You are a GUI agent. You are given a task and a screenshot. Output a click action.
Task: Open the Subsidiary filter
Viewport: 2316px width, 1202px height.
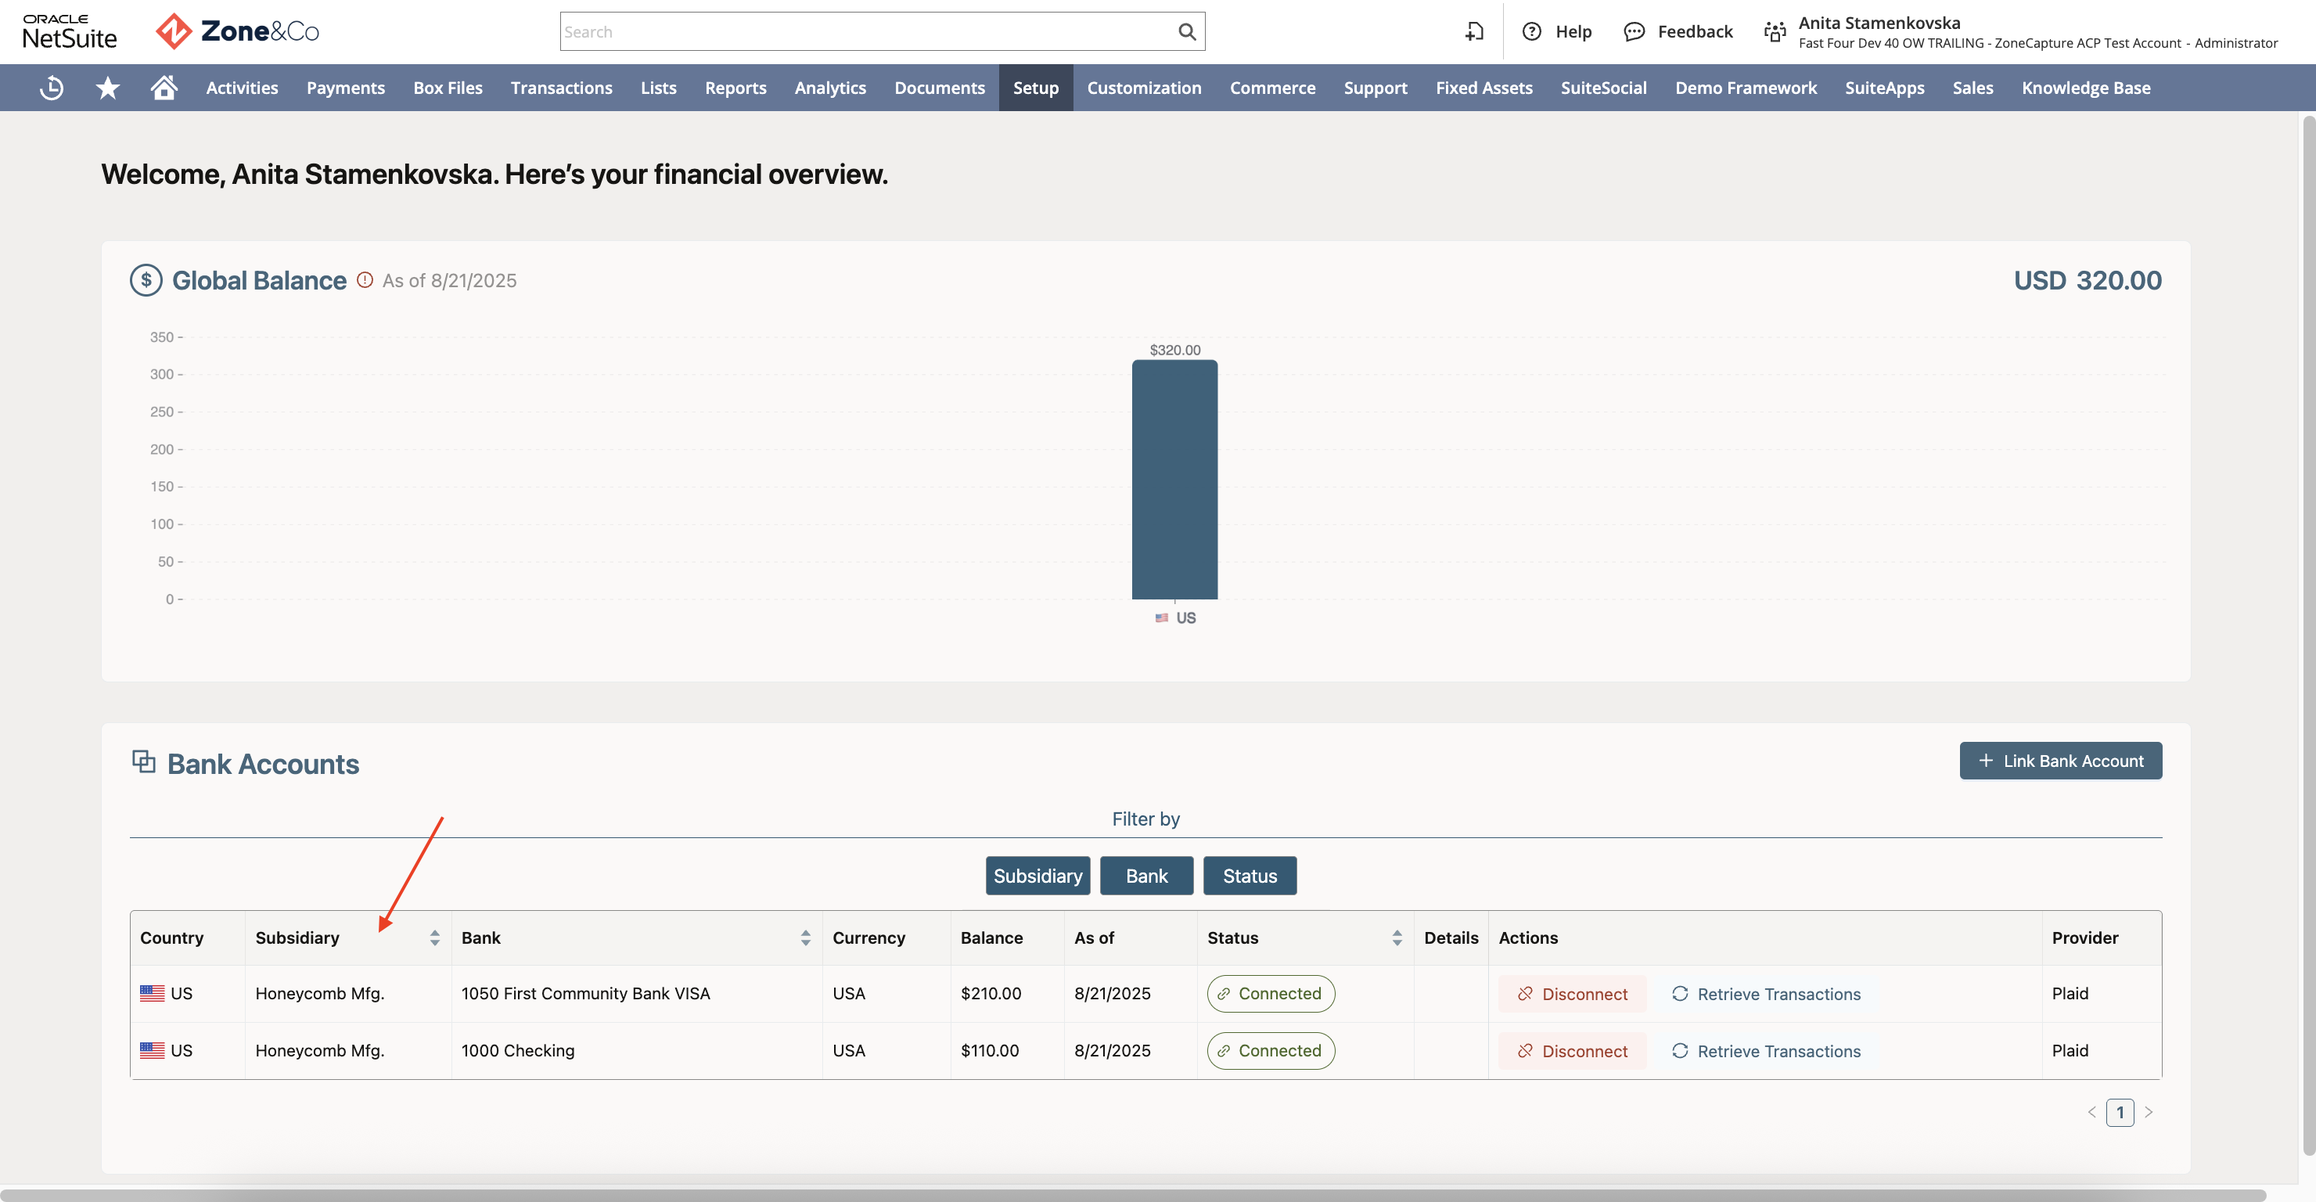tap(1038, 876)
